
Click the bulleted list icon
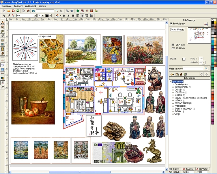92,15
